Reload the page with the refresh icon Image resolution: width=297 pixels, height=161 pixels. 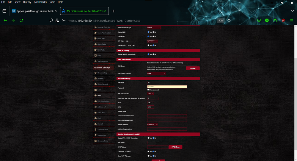coord(21,20)
